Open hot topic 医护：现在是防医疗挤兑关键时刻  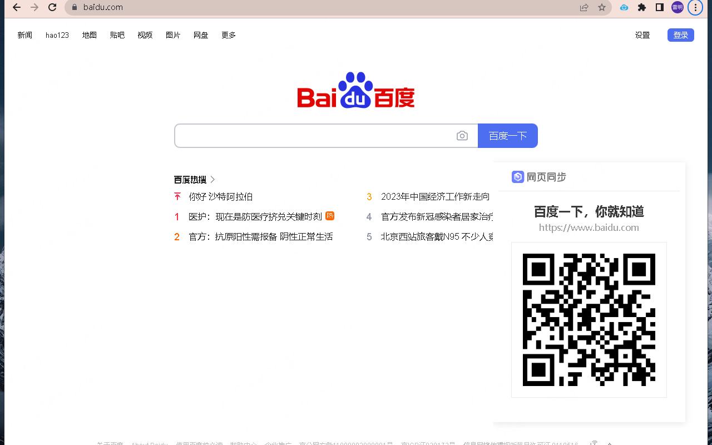(x=255, y=216)
